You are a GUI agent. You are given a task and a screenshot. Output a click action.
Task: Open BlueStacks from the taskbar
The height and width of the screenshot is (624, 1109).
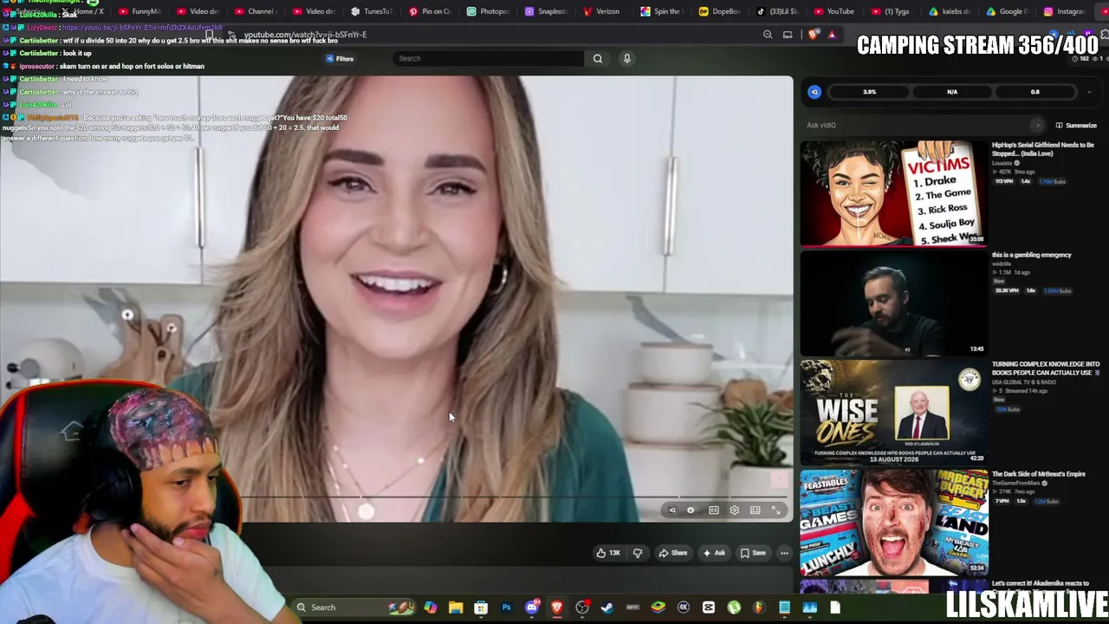[x=658, y=608]
